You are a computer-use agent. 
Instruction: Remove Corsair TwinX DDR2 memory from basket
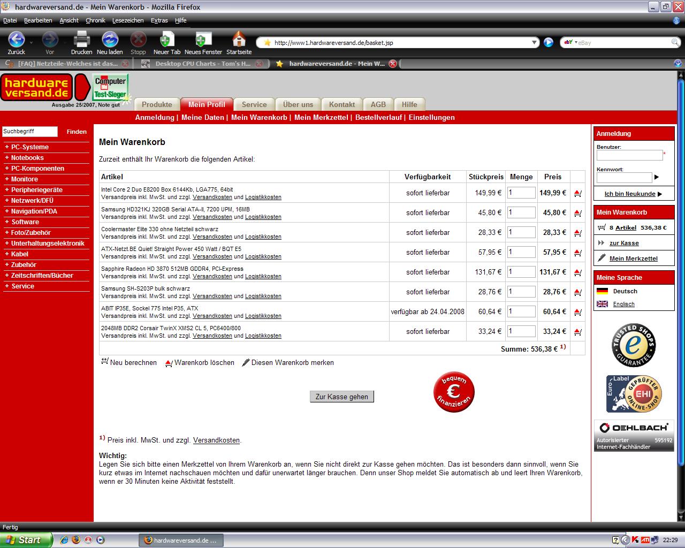click(577, 332)
